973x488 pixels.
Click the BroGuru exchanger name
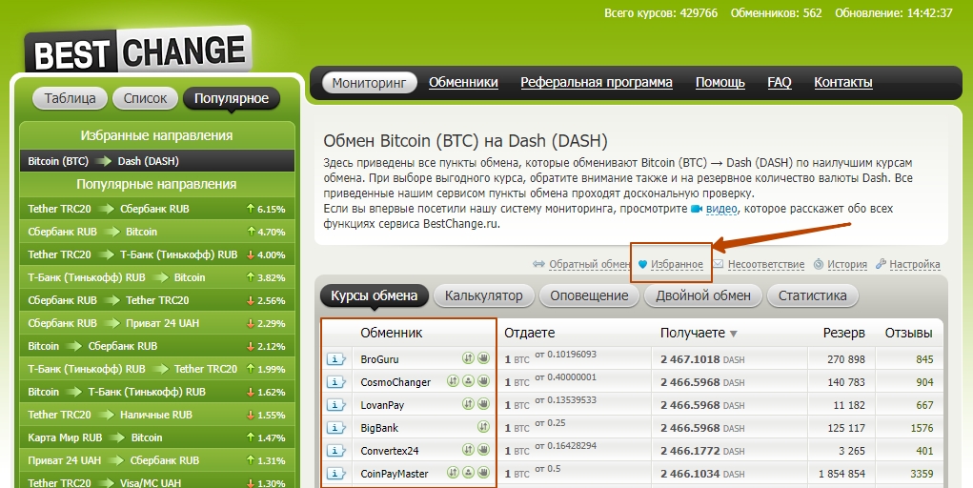(380, 359)
